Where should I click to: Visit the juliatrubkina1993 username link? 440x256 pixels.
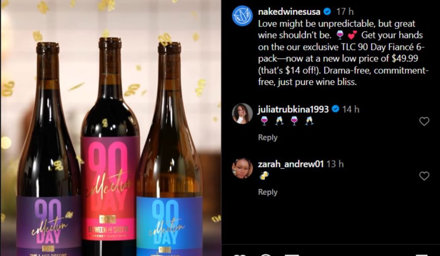(293, 109)
